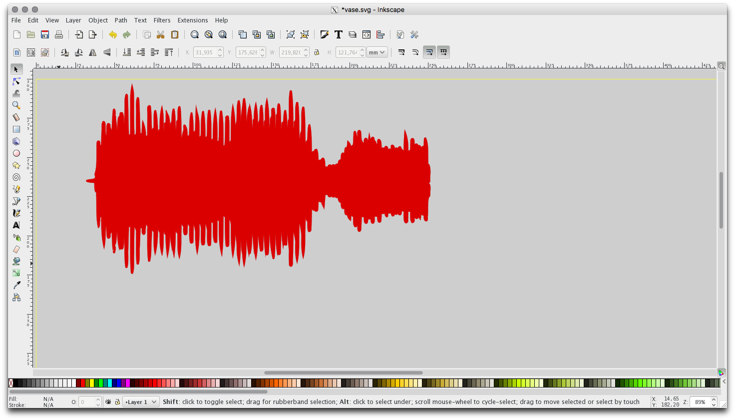The image size is (735, 420).
Task: Select the Tweak objects tool
Action: (x=16, y=93)
